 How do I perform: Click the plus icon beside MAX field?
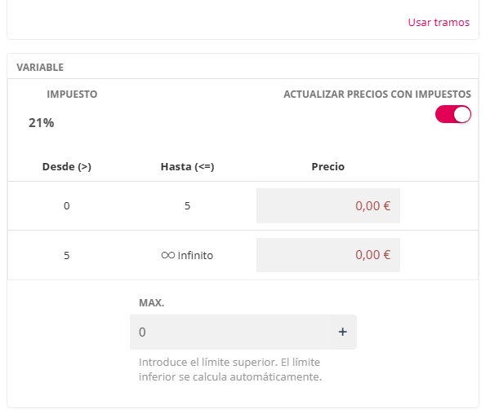[343, 332]
